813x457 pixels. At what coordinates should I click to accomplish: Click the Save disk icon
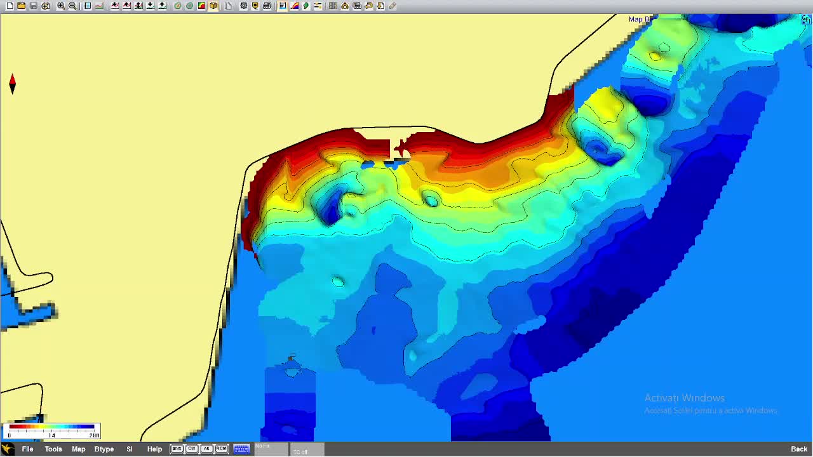pyautogui.click(x=33, y=6)
